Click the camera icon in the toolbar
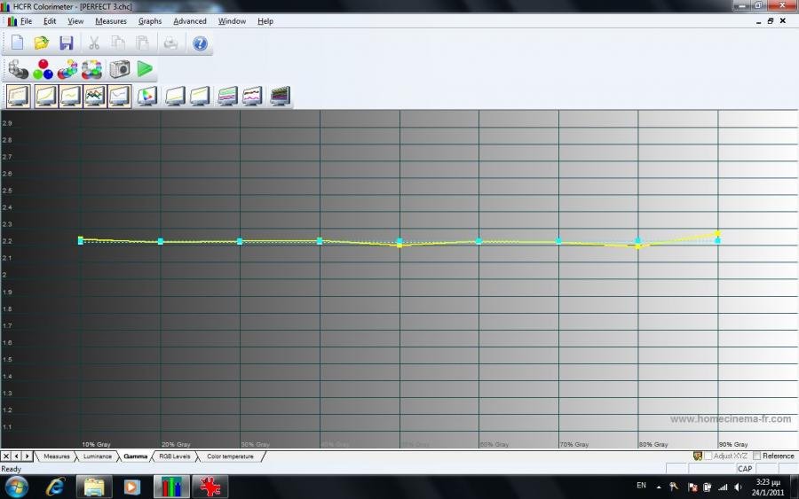799x499 pixels. pos(119,69)
